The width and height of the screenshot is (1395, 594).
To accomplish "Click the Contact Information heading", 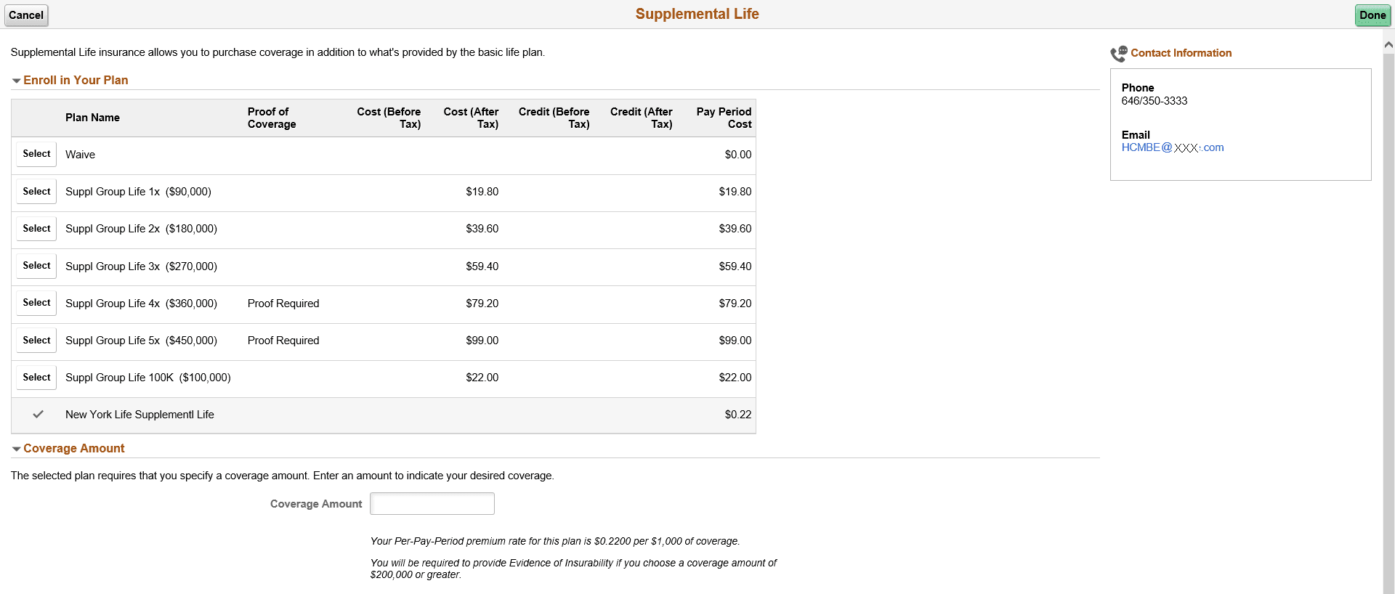I will coord(1181,53).
